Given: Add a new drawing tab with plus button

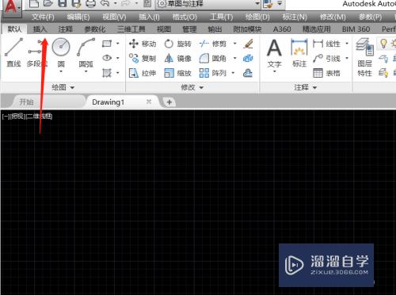Looking at the screenshot, I should click(x=169, y=102).
